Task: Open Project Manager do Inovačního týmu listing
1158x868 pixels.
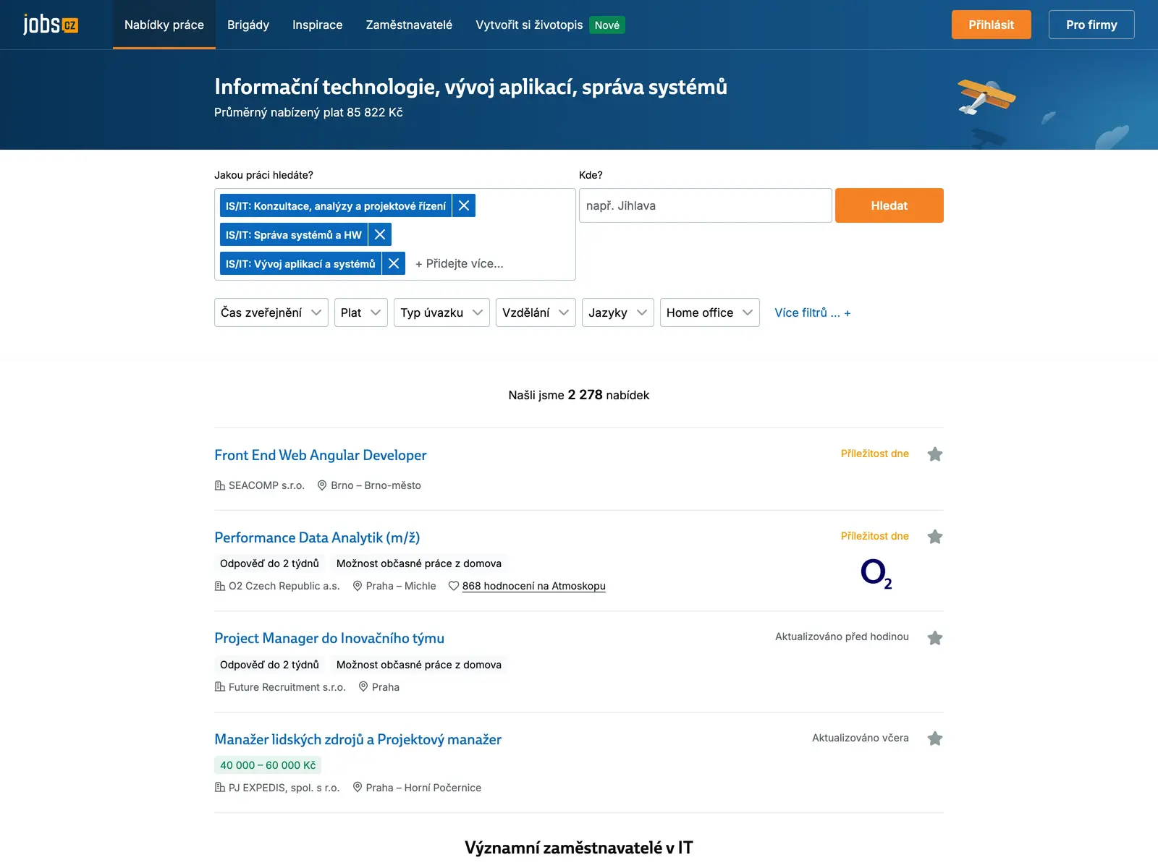Action: point(329,638)
